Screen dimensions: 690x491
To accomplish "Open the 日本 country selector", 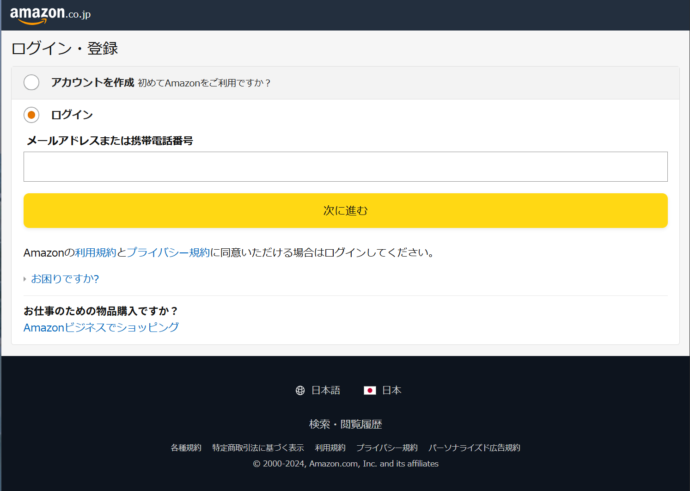I will coord(391,391).
